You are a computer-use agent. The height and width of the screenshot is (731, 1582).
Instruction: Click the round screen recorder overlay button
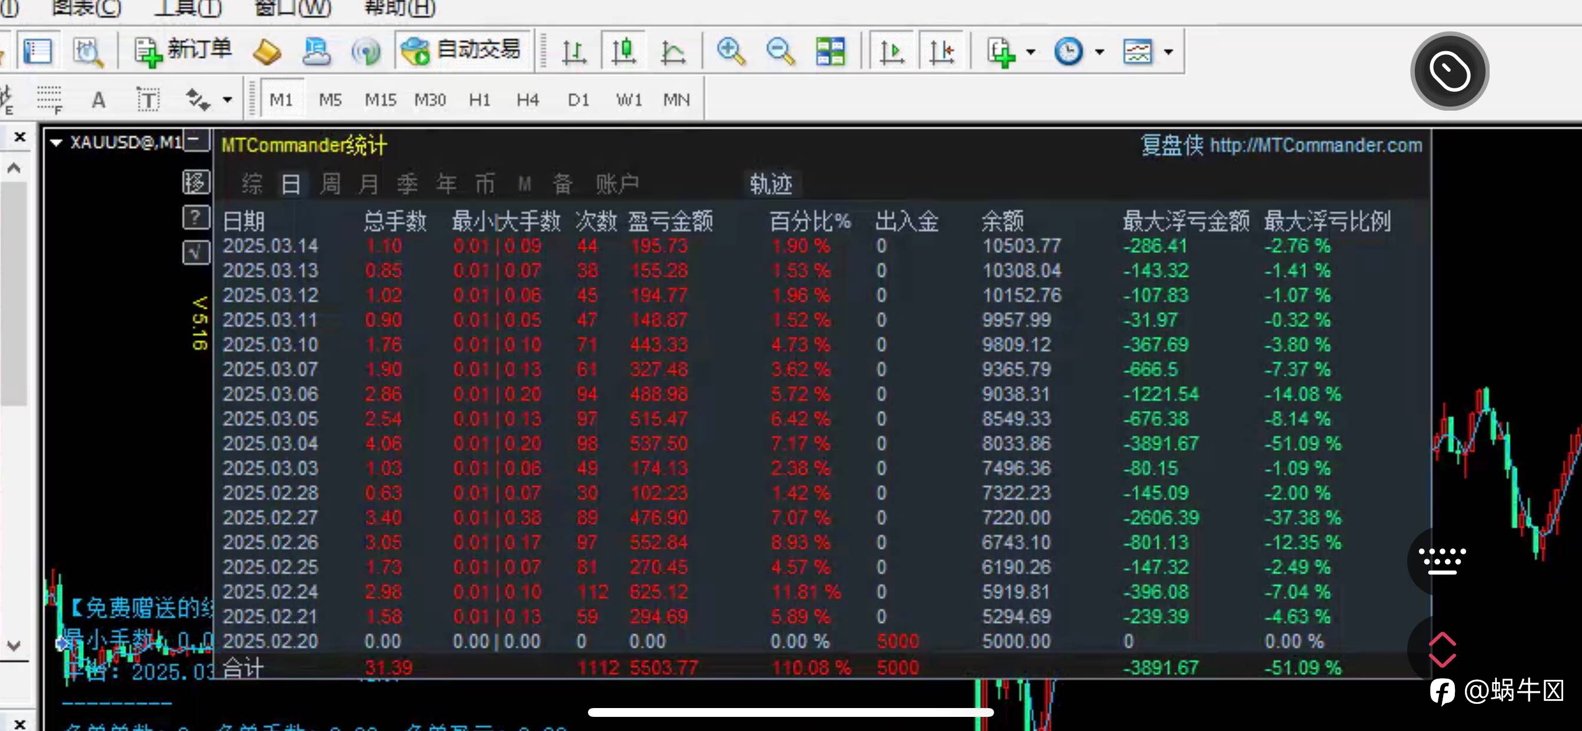1450,71
